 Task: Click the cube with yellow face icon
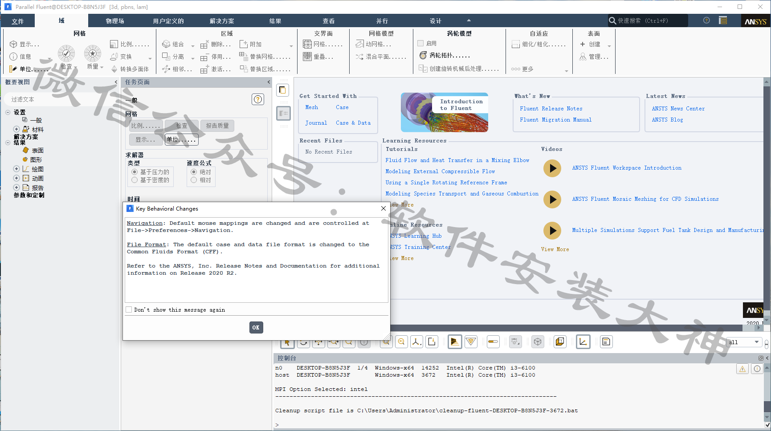pyautogui.click(x=560, y=342)
